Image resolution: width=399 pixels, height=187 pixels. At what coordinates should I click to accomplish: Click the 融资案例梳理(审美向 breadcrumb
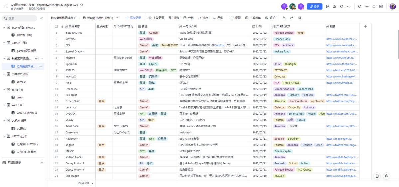tap(64, 18)
